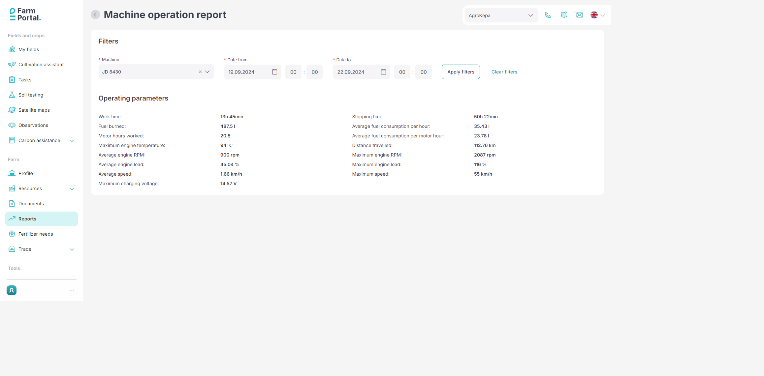Go back using the arrow beside title

click(x=95, y=14)
